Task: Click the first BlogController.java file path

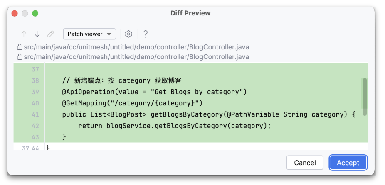Action: [x=136, y=47]
